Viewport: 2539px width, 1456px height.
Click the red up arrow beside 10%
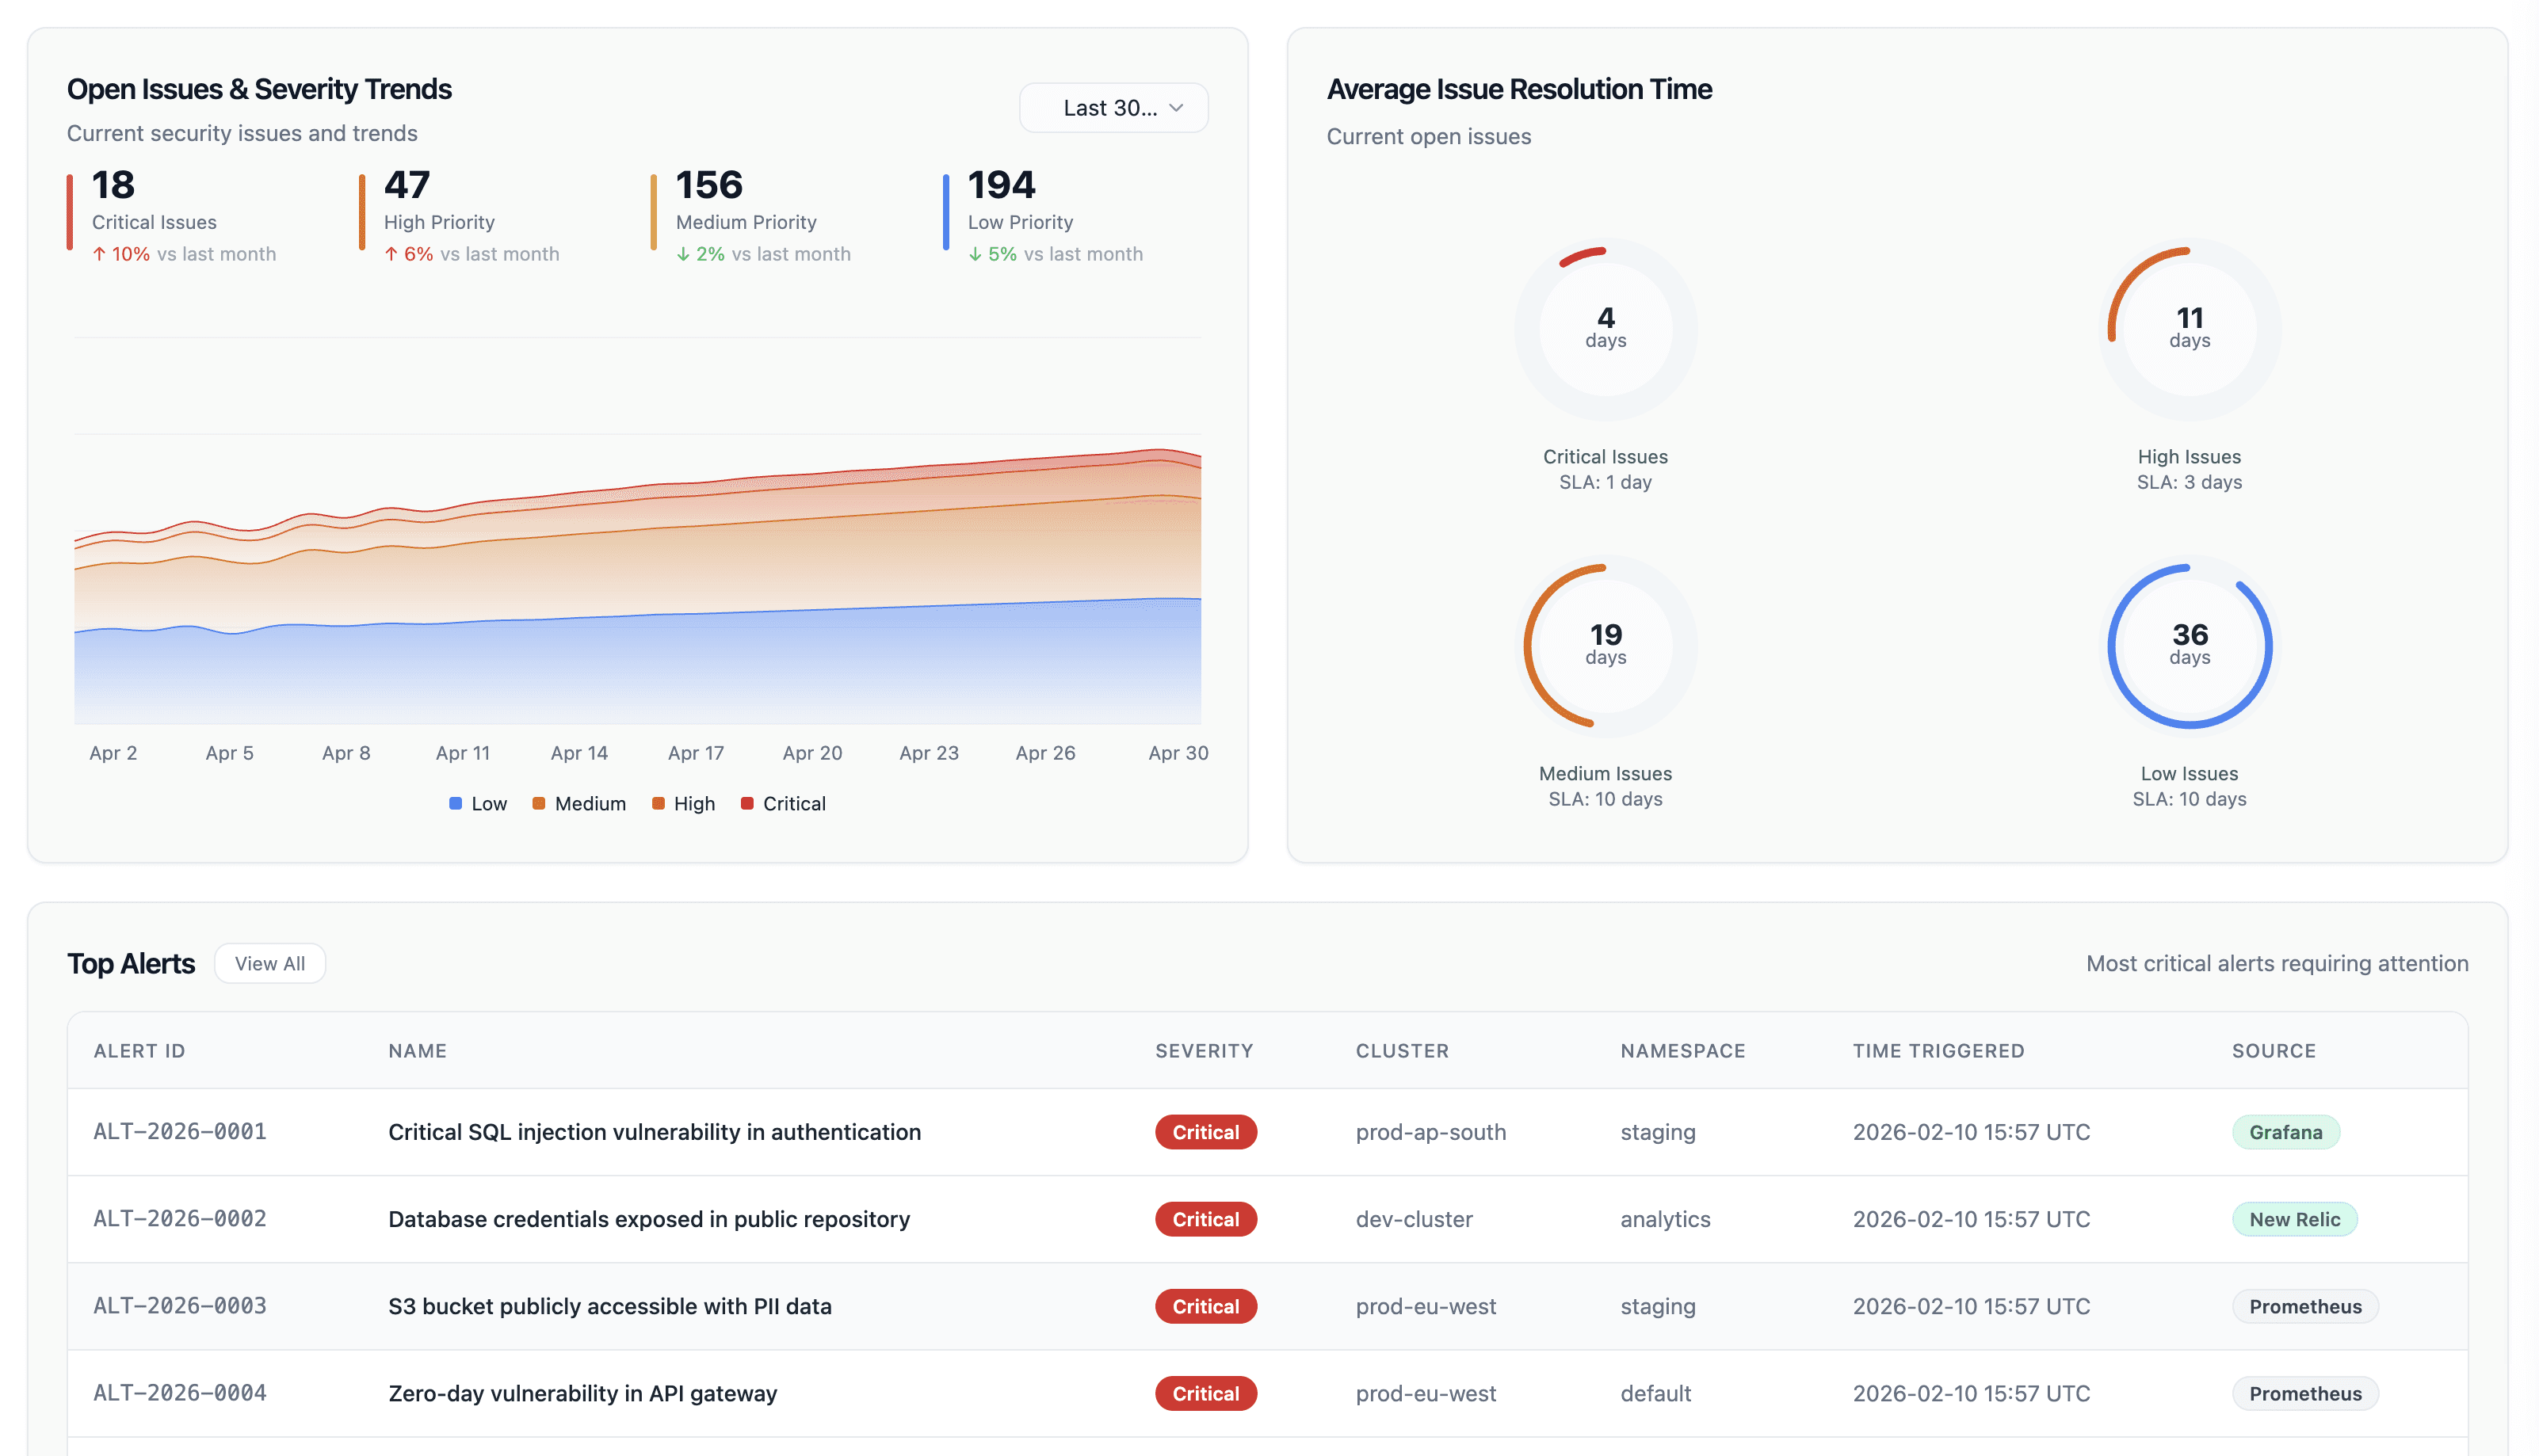[99, 254]
